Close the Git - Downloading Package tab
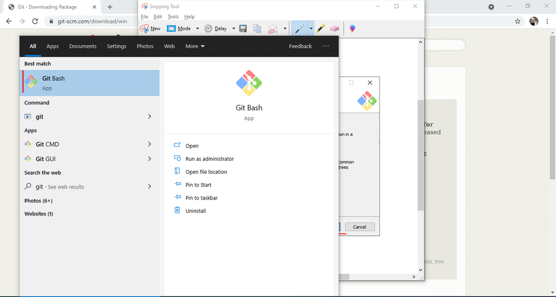The height and width of the screenshot is (297, 556). coord(94,7)
